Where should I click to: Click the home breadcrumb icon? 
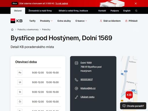point(12,29)
